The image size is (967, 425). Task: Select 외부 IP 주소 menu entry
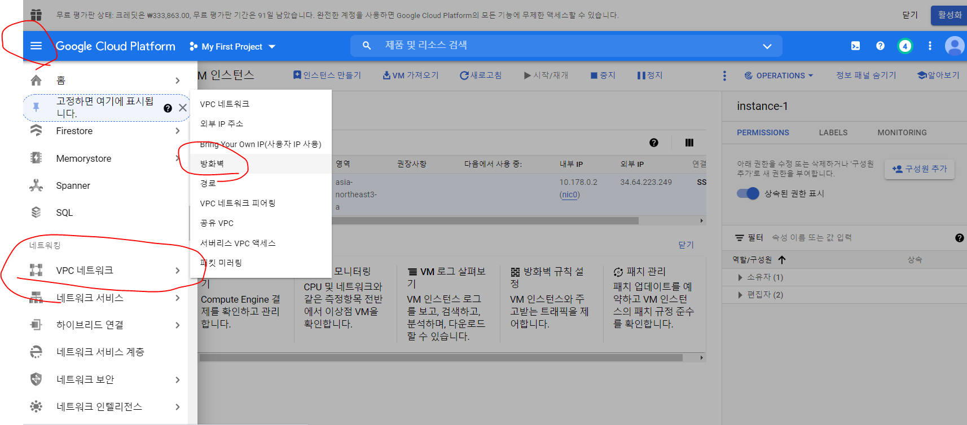point(261,123)
